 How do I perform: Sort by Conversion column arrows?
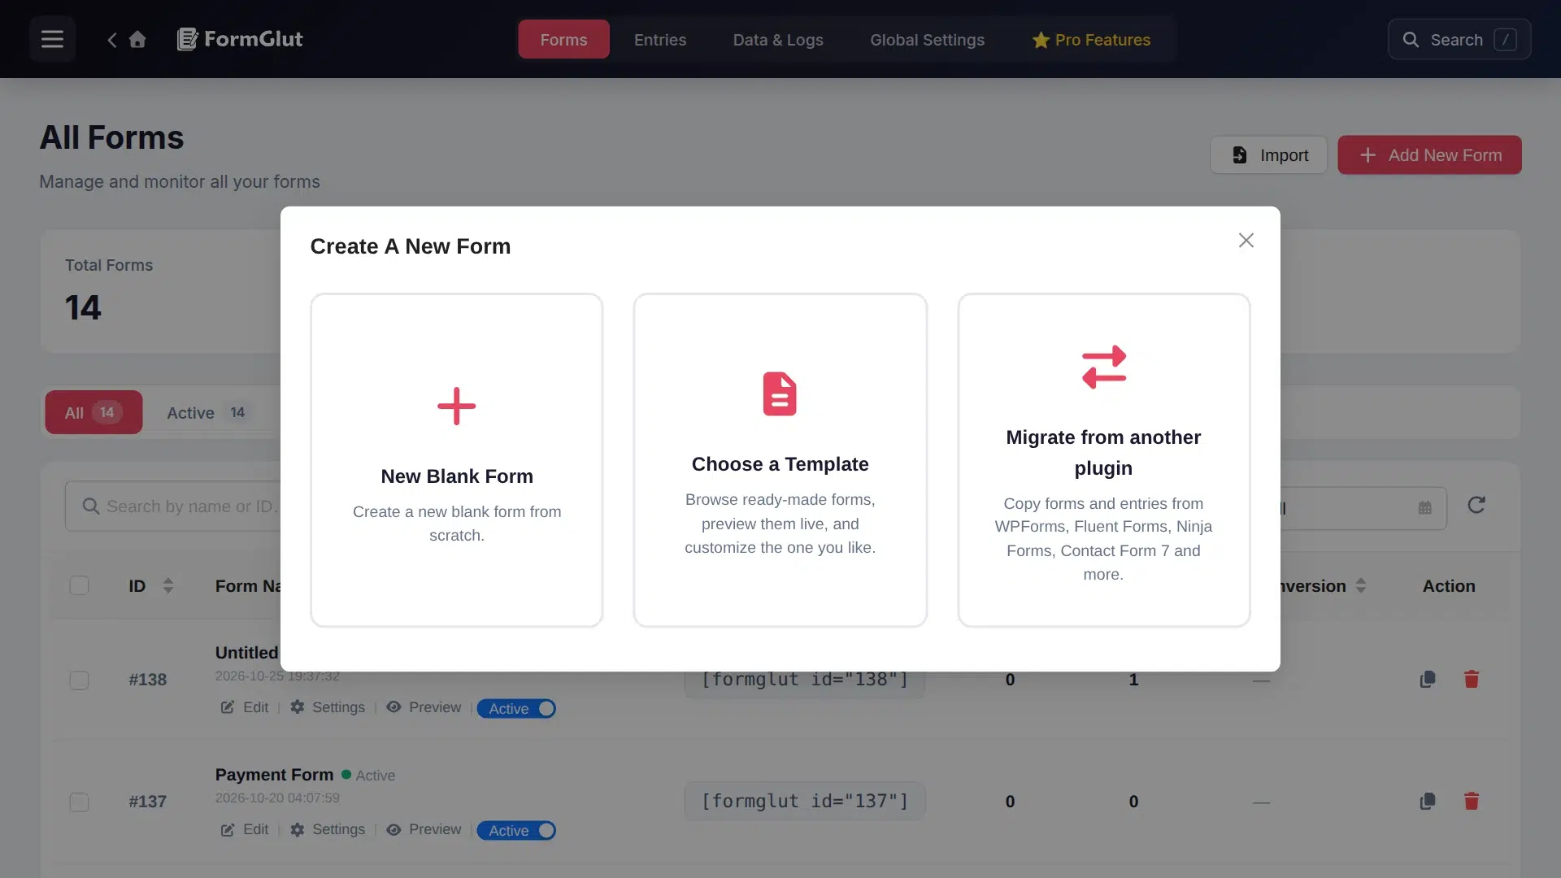tap(1361, 586)
